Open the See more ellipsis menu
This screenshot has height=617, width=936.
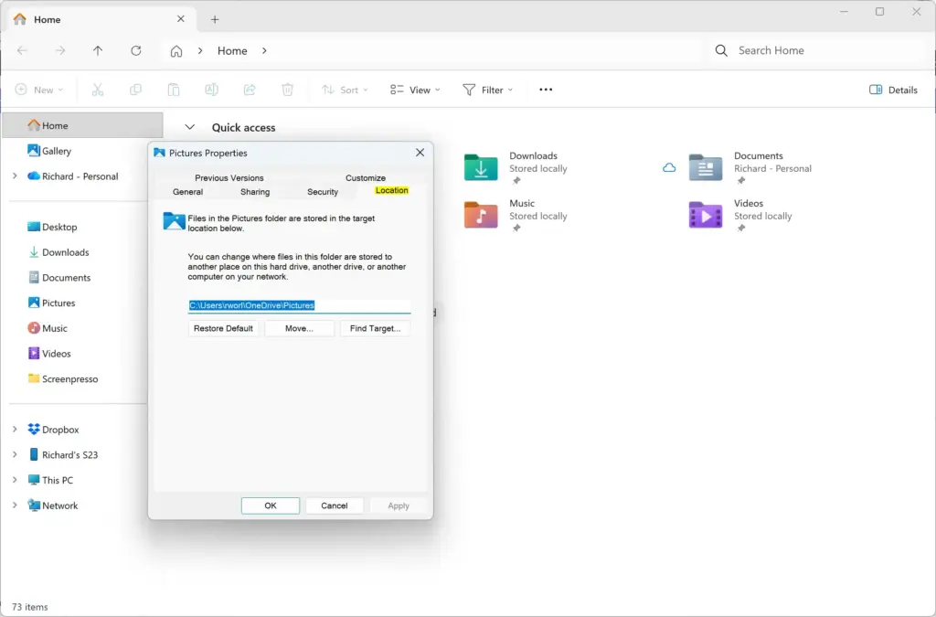[x=546, y=90]
